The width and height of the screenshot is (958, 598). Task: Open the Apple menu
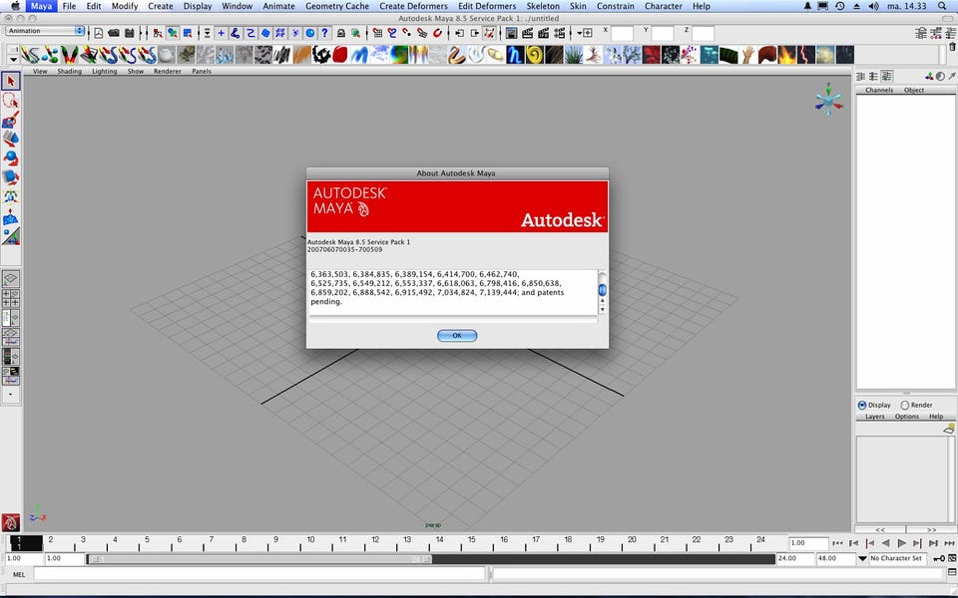coord(15,6)
